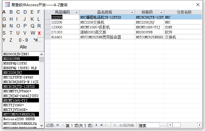
Task: Click the no-filter indicator button
Action: coord(124,125)
